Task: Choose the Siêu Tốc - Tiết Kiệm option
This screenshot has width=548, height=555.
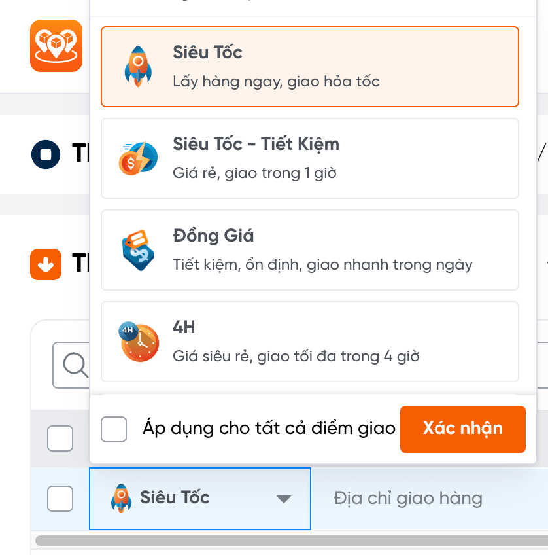Action: point(310,158)
